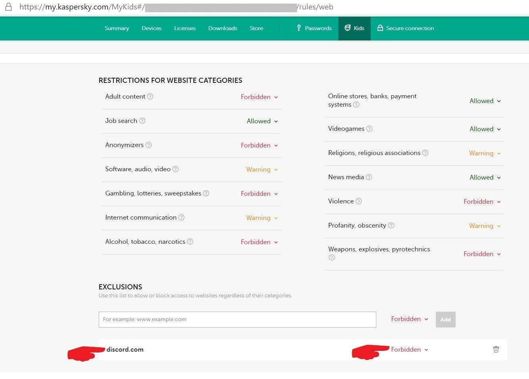
Task: Open Secure connection section
Action: coord(405,28)
